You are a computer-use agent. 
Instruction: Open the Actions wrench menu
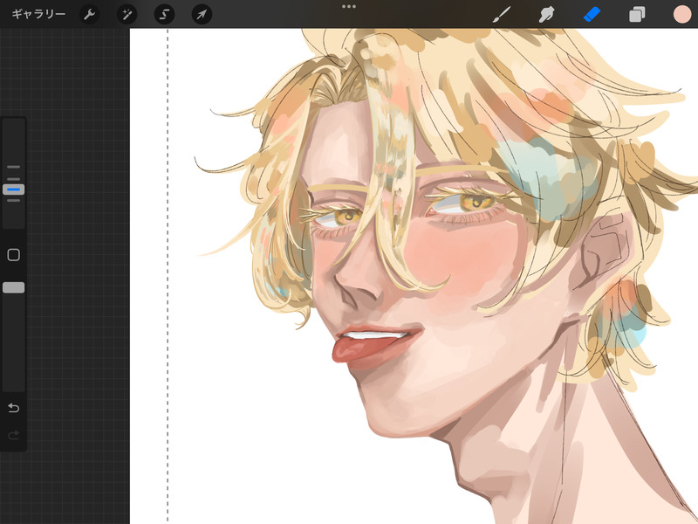pos(90,14)
